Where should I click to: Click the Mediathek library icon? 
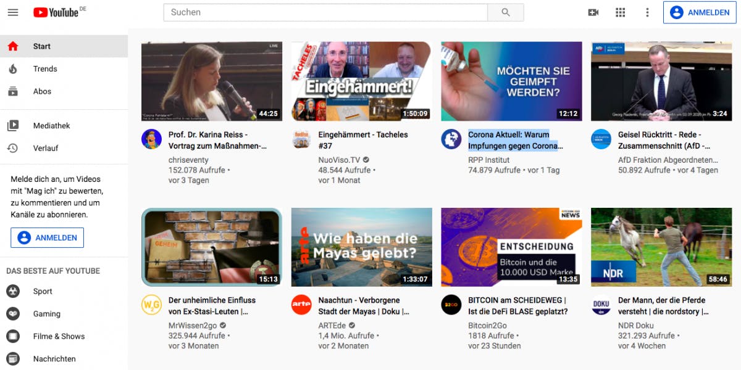(13, 126)
